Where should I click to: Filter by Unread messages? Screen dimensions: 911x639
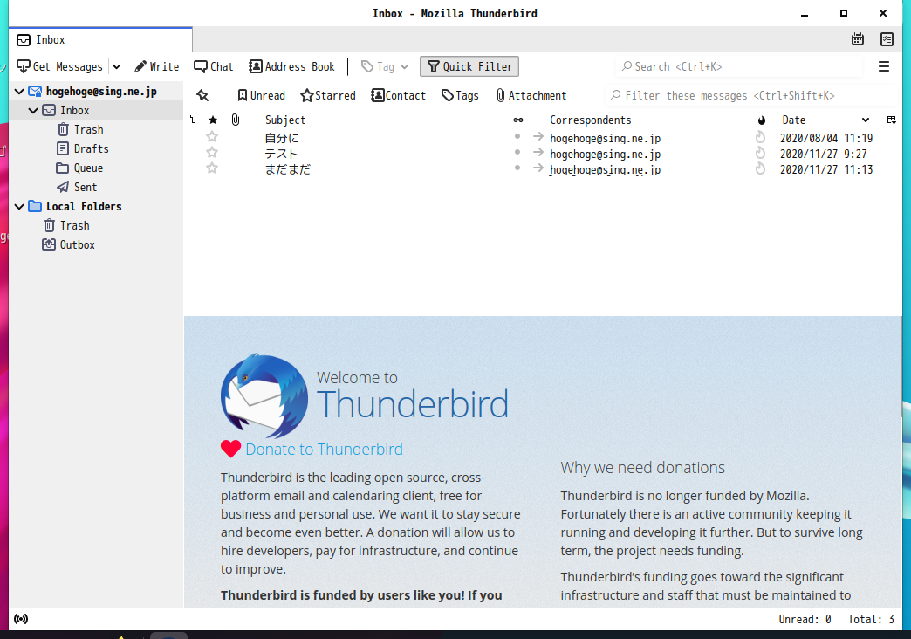(262, 95)
